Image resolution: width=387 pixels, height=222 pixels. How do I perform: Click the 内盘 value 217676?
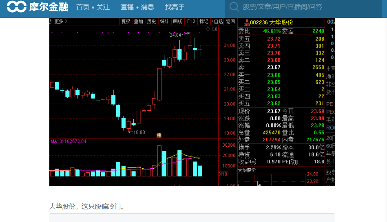point(315,140)
